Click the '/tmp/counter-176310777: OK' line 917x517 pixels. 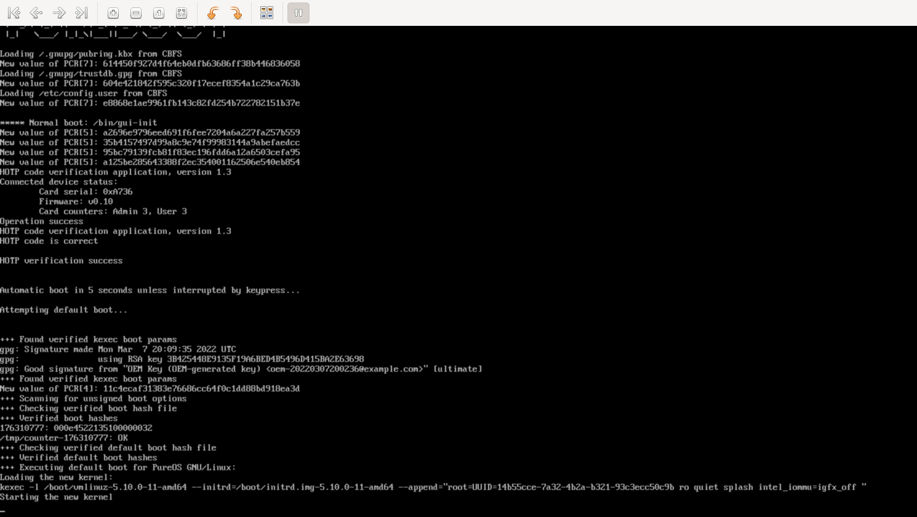(x=64, y=438)
